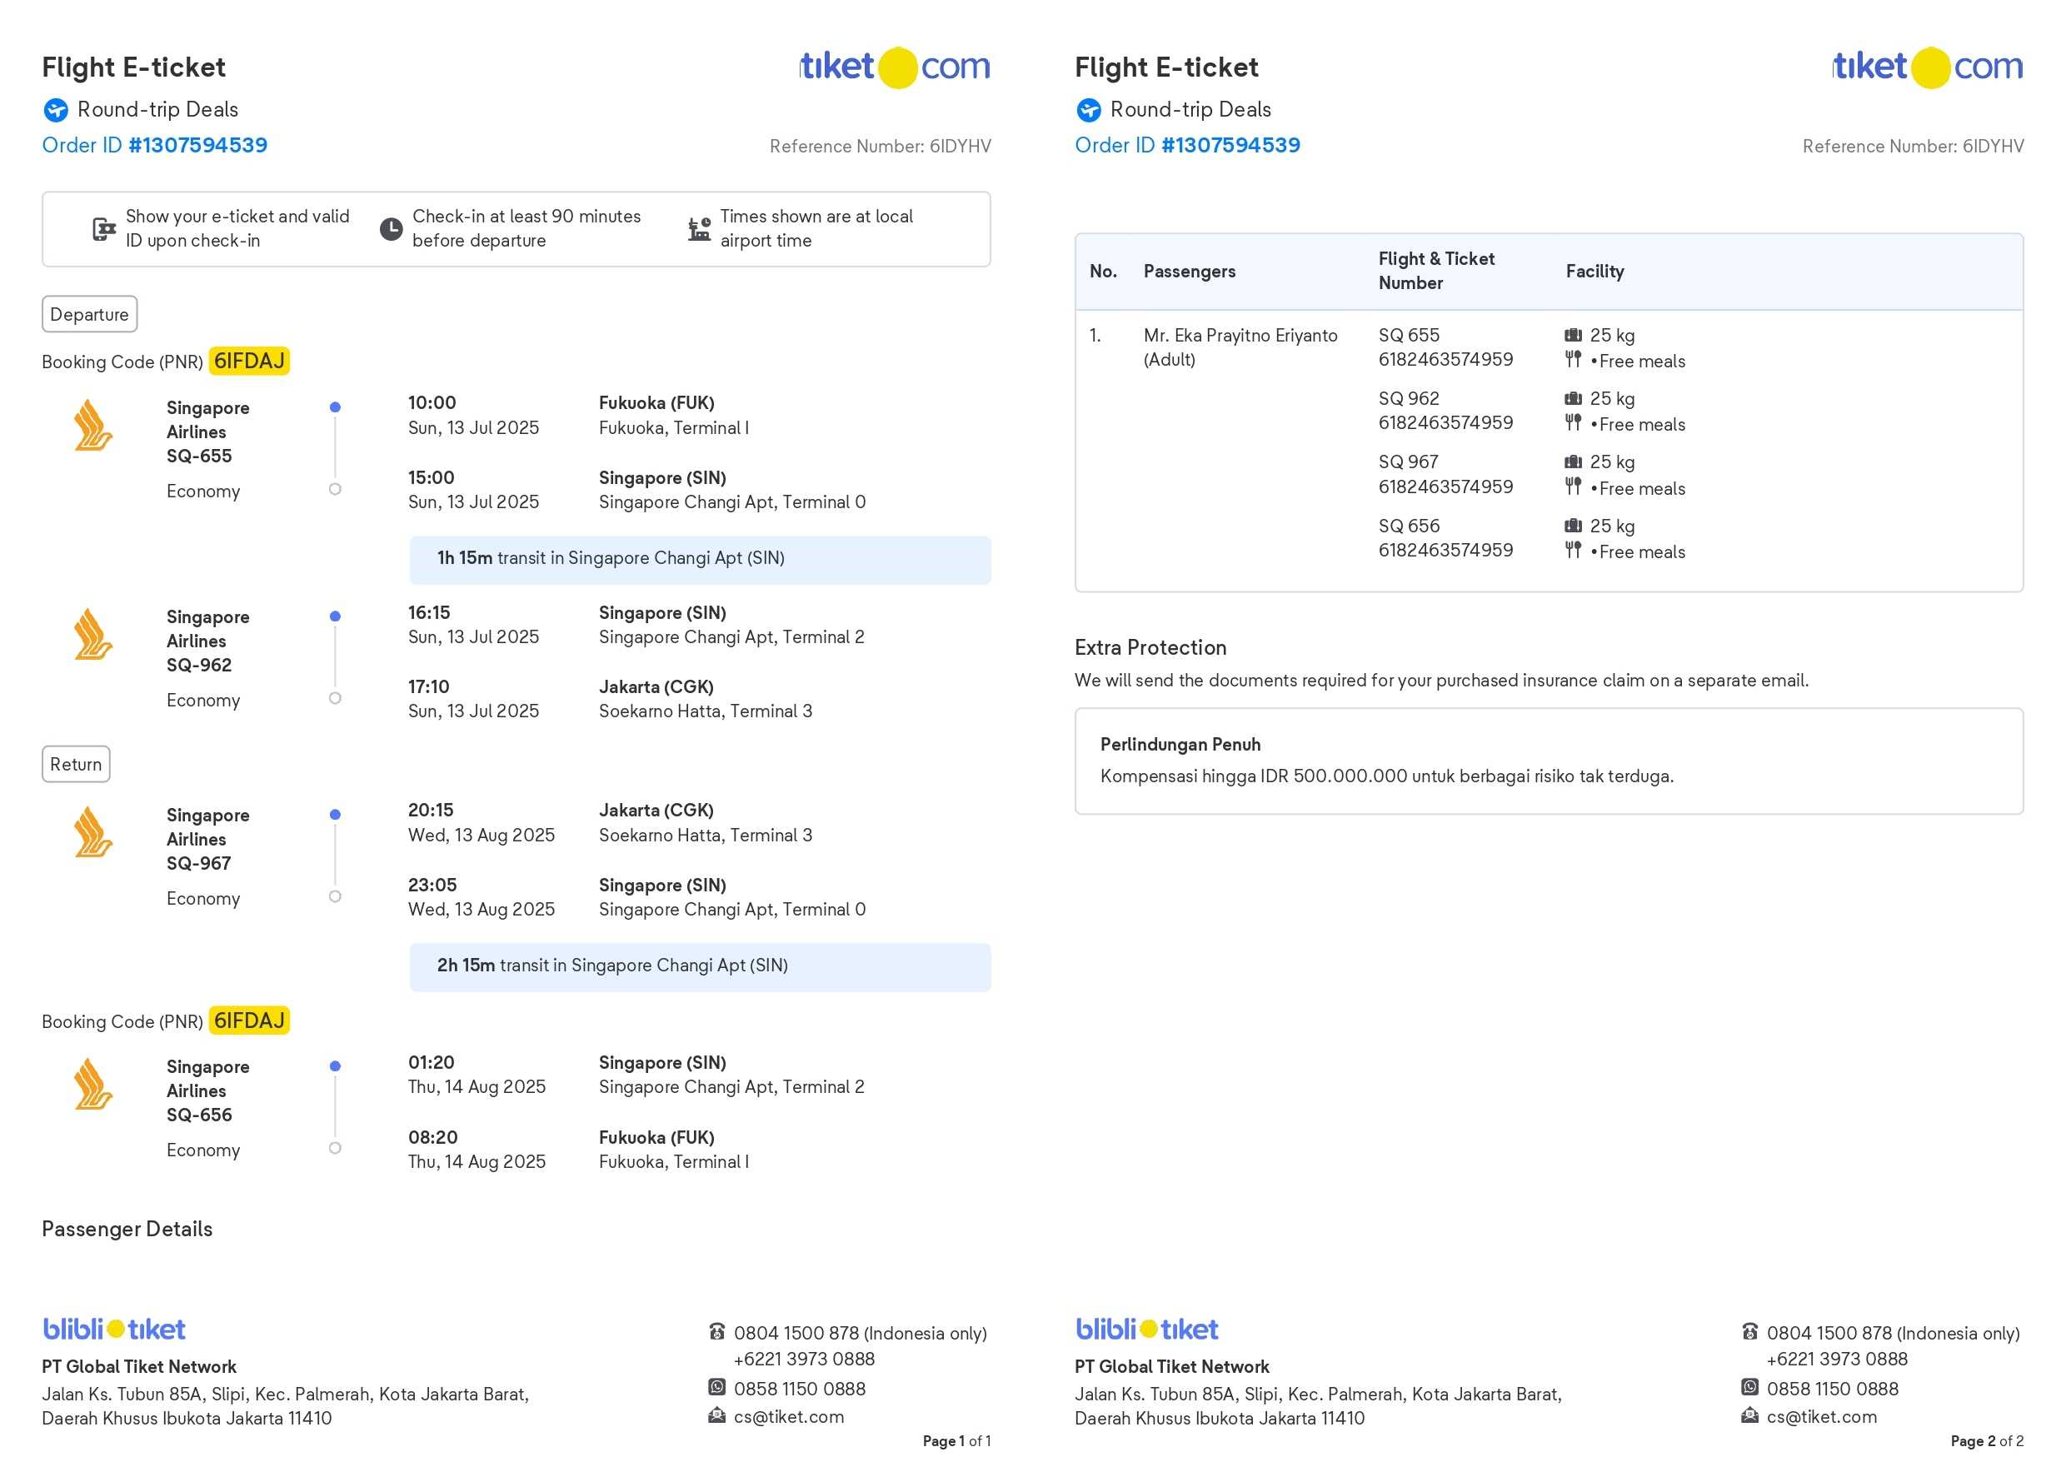The height and width of the screenshot is (1462, 2066).
Task: Click meal icon in SQ 656 facility row
Action: (1573, 550)
